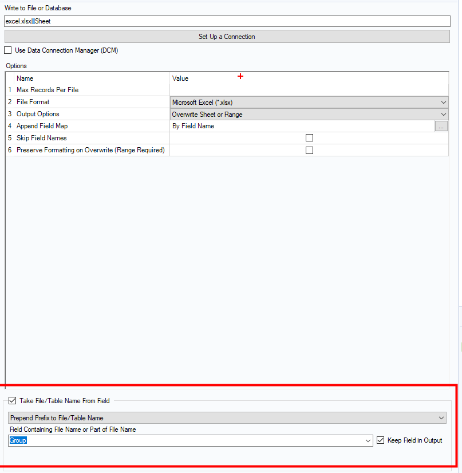Toggle Preserve Formatting on Overwrite checkbox
This screenshot has width=462, height=473.
(x=309, y=150)
